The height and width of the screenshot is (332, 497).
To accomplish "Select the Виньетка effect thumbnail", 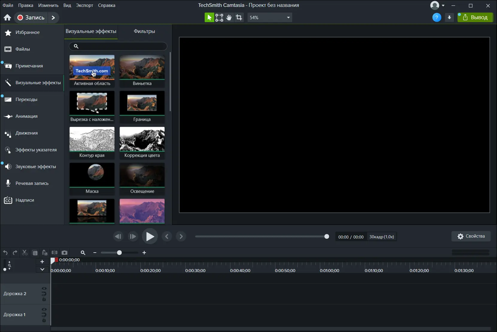I will click(142, 71).
